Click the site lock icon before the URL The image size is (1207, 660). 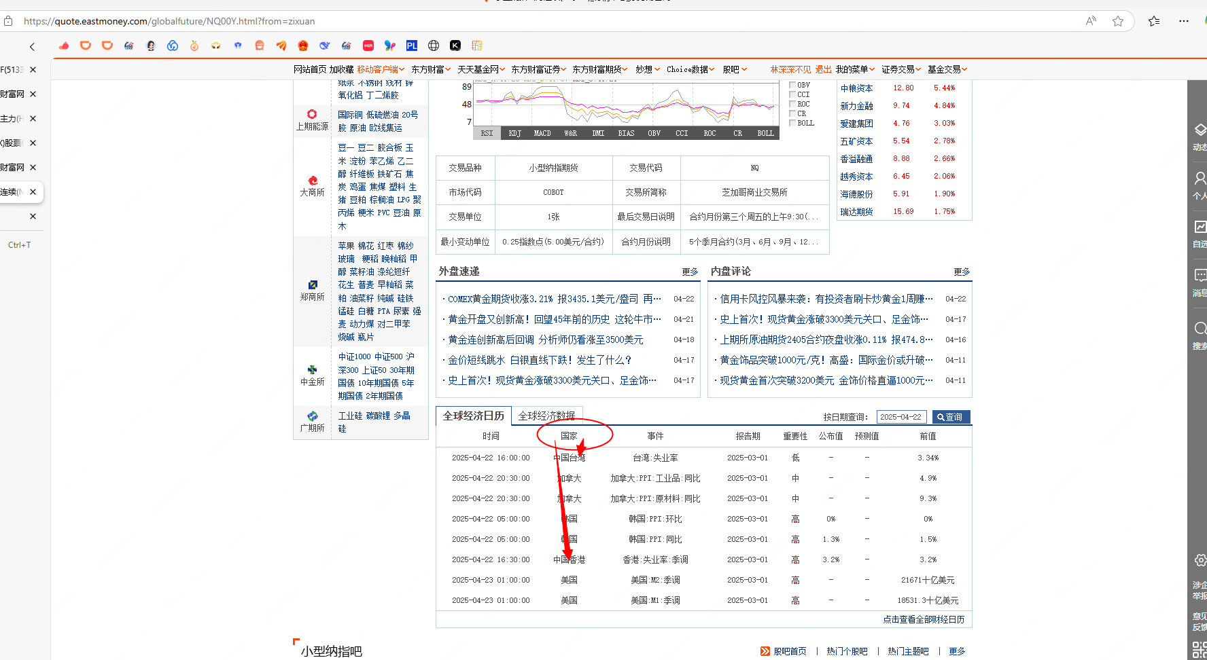pos(8,21)
